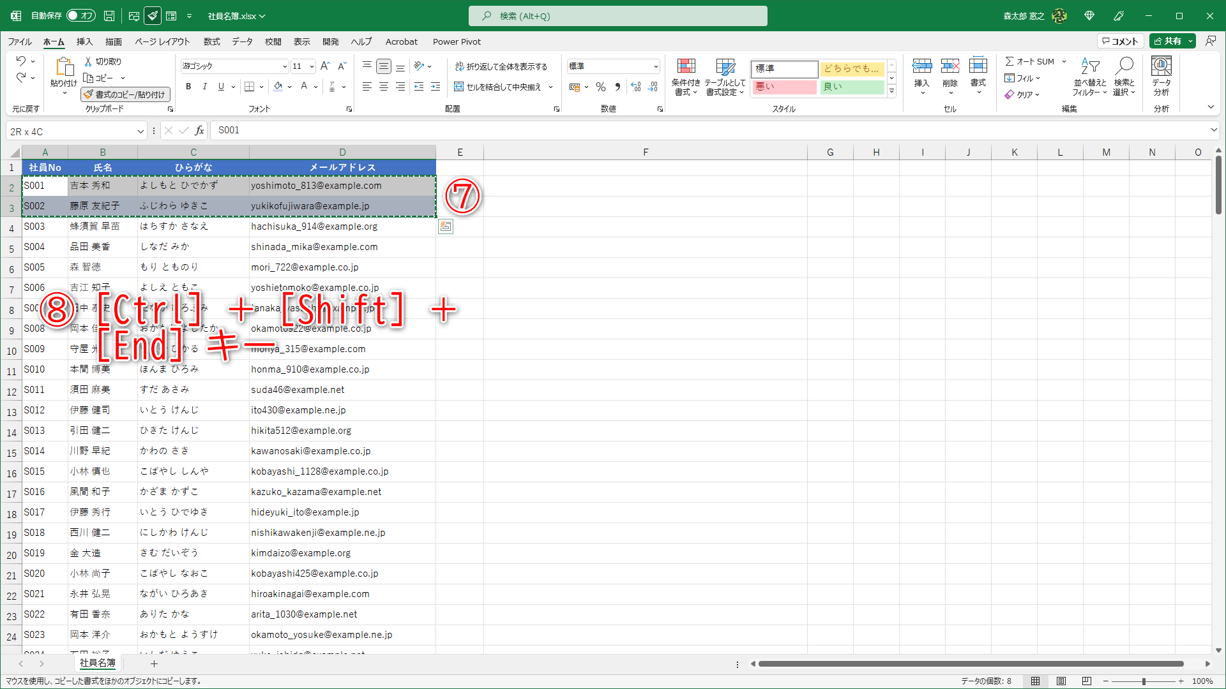Switch to the Data ribbon tab

point(242,41)
